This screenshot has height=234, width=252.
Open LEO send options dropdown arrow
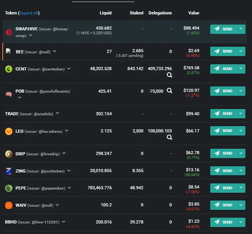pyautogui.click(x=241, y=130)
